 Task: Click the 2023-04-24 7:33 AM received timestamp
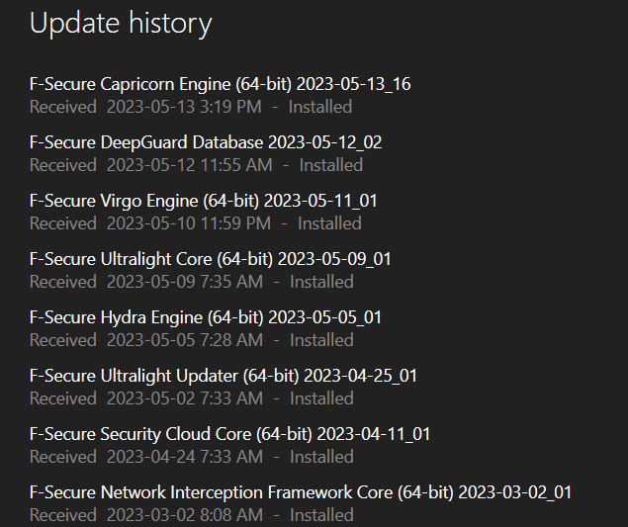pyautogui.click(x=184, y=457)
